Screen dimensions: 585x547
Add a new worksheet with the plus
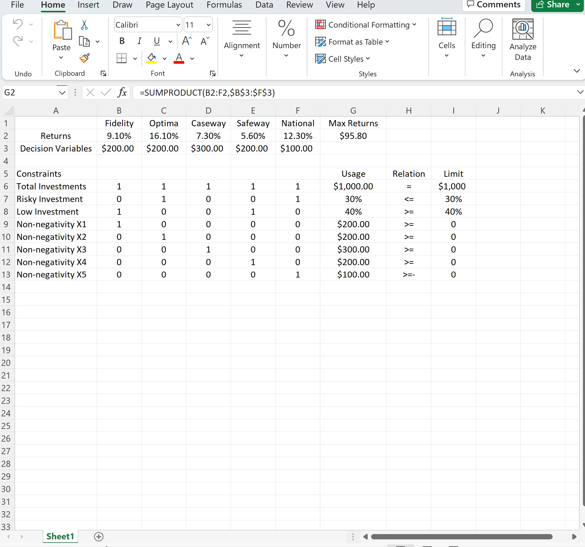99,536
